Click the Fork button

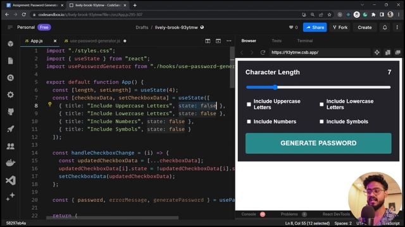[340, 27]
